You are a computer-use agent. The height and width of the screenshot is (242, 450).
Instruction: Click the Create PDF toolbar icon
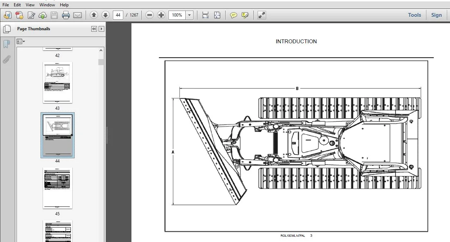(x=8, y=15)
